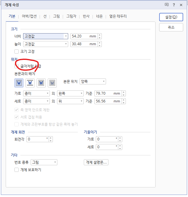Click the 설정(D) button
Image resolution: width=188 pixels, height=197 pixels.
pos(171,17)
